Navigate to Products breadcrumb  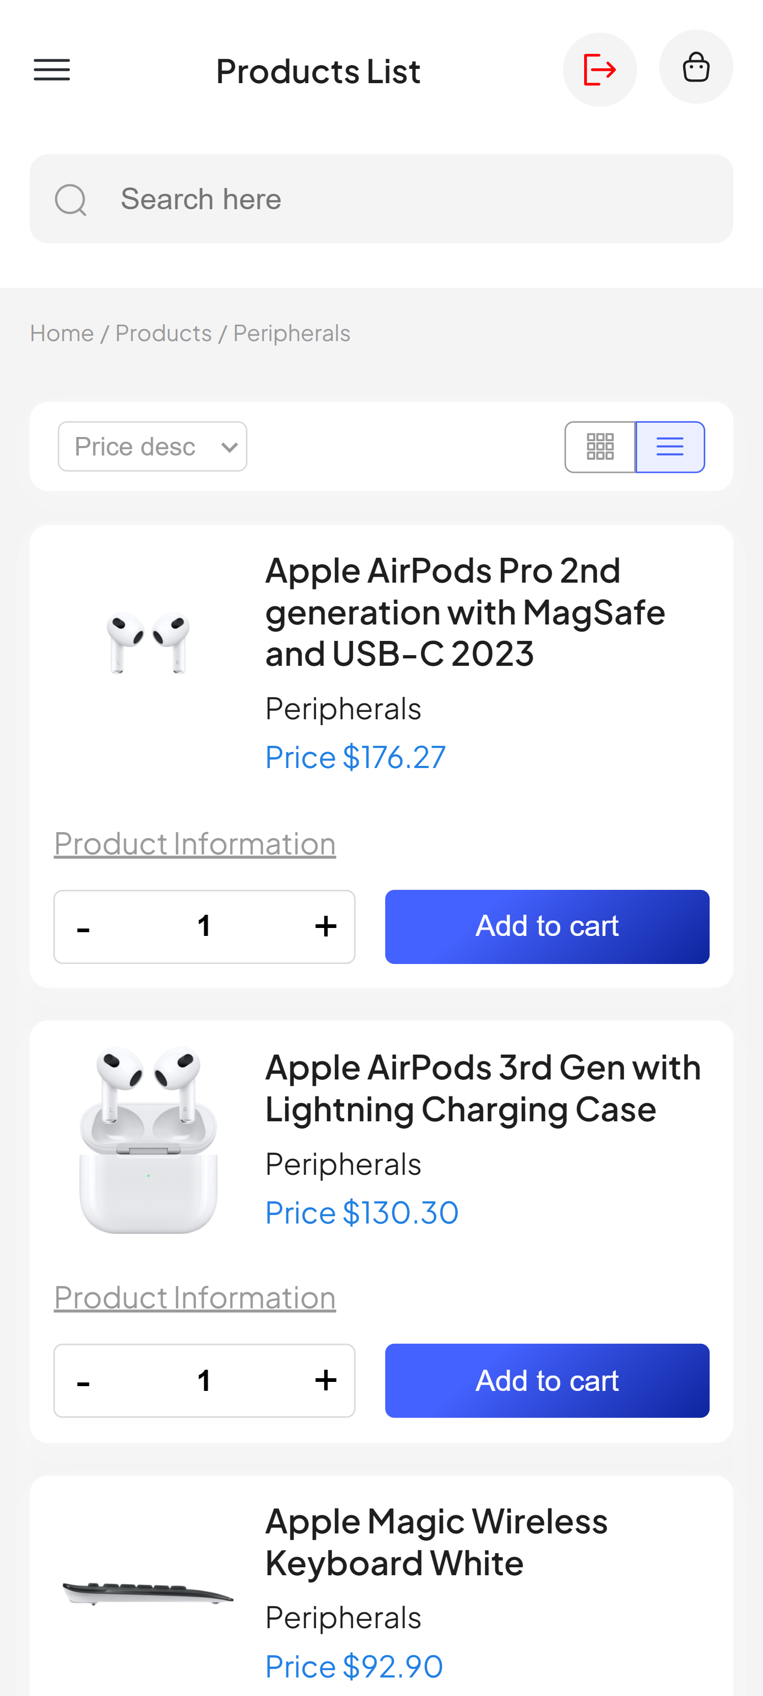[163, 334]
